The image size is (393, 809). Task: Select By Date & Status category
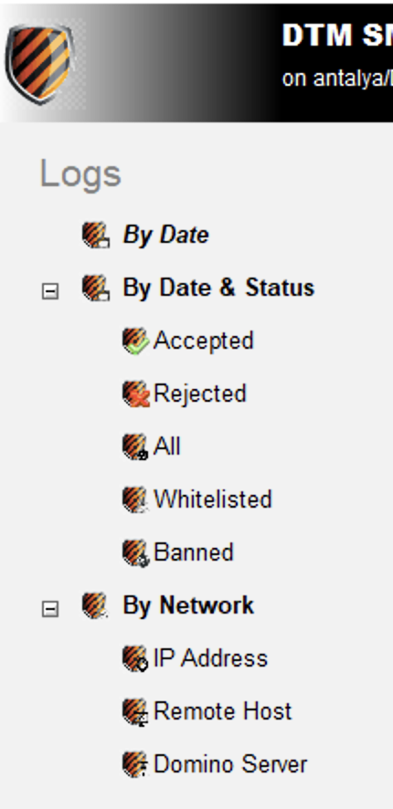pos(218,288)
